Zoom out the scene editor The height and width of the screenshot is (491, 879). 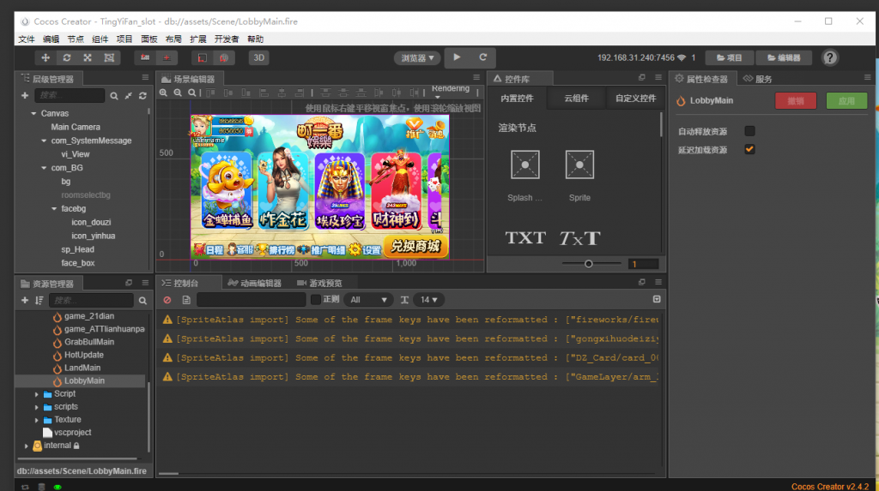[178, 93]
